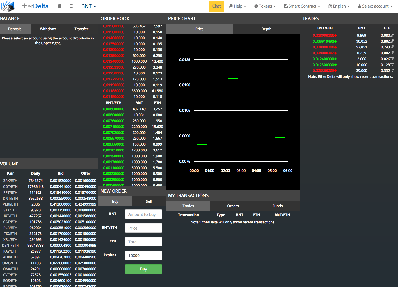Viewport: 398px width, 287px height.
Task: Open transaction link for 90.052 BNT trade
Action: (x=392, y=41)
